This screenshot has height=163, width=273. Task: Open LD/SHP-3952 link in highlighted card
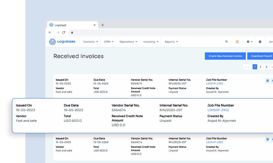tap(218, 110)
